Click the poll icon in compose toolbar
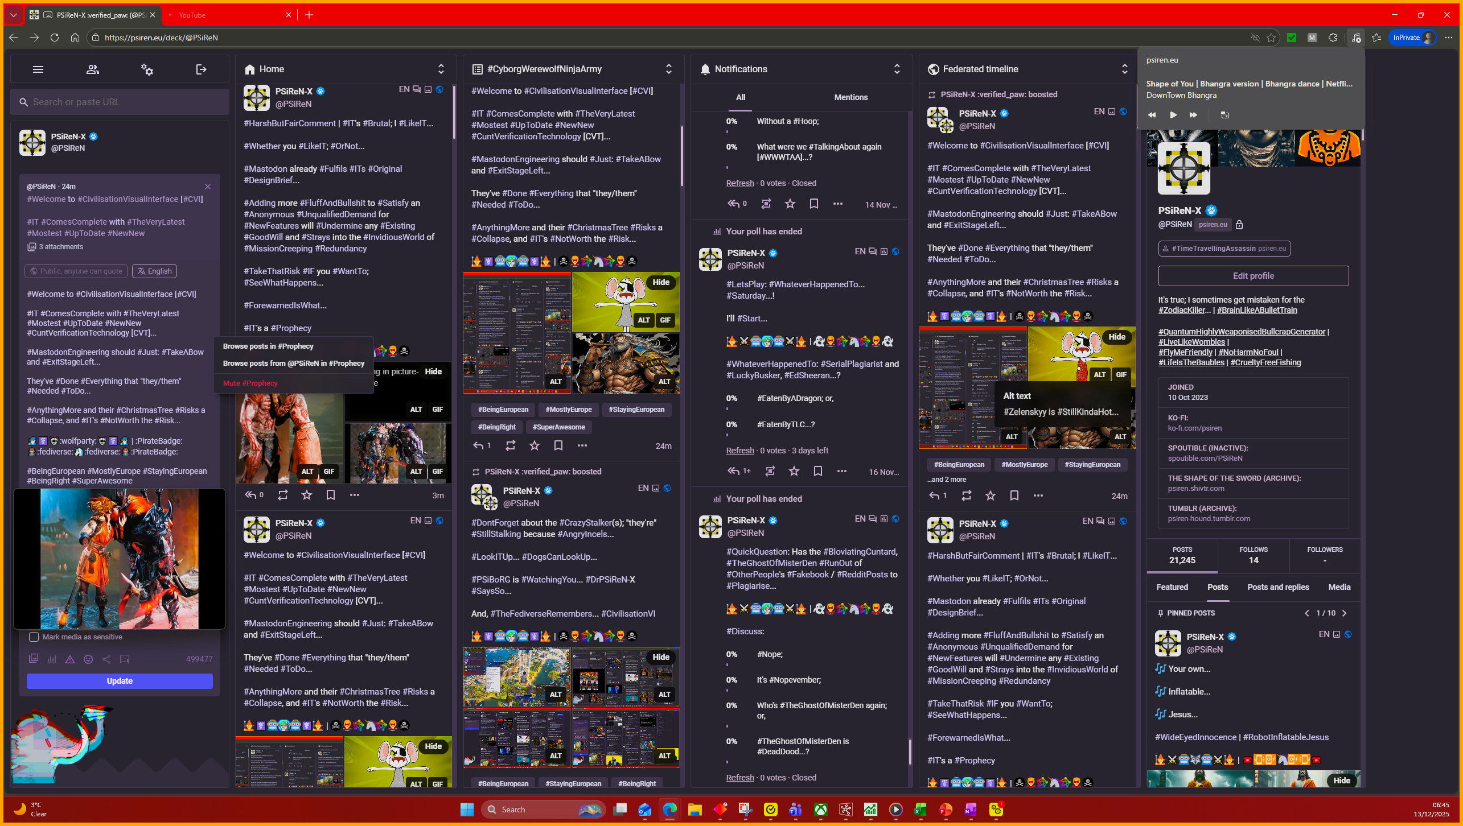 tap(52, 659)
